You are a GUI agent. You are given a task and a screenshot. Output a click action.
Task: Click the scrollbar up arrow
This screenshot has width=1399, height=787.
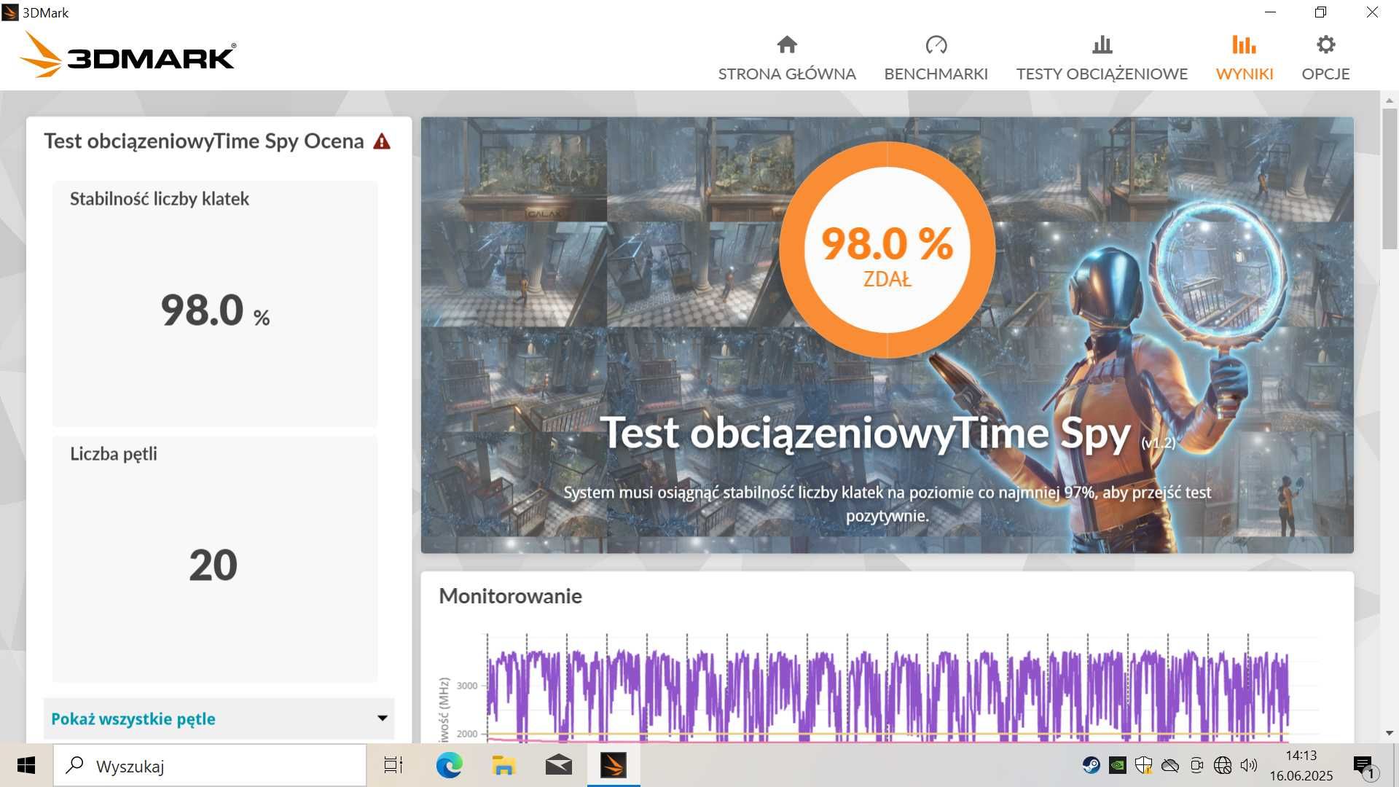(x=1390, y=100)
